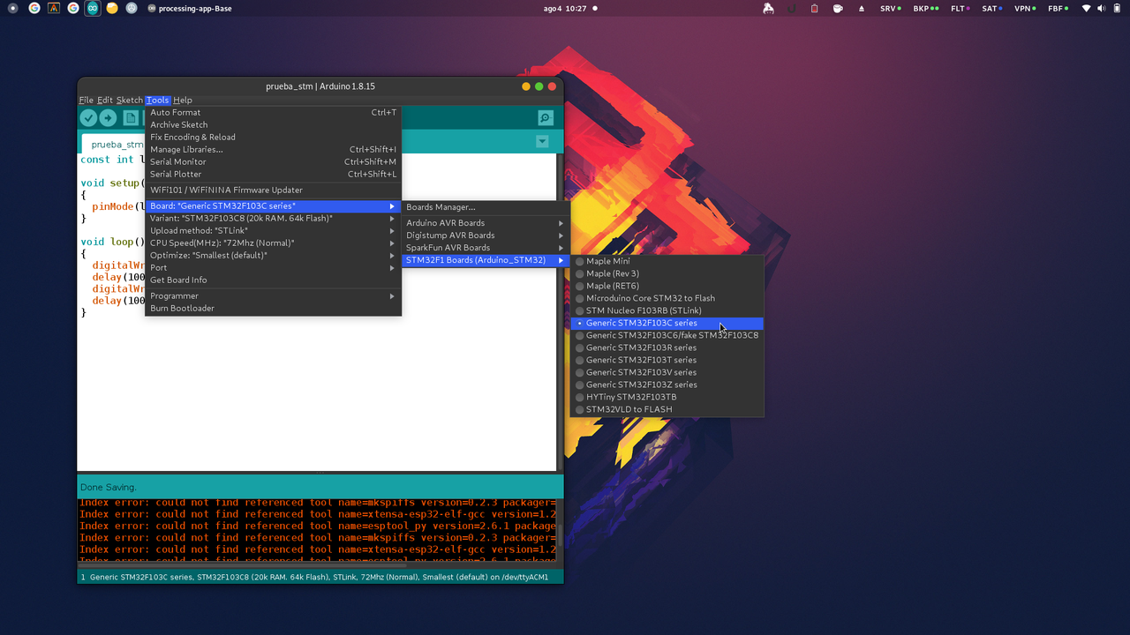
Task: Expand the Board: Generic STM32F103C series submenu
Action: point(273,206)
